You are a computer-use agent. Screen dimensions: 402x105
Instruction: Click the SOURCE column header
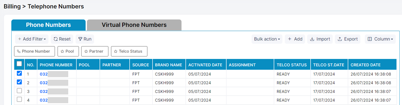141,65
